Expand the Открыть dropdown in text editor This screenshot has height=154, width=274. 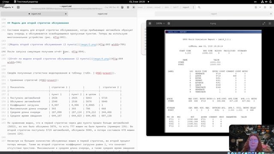coord(8,7)
